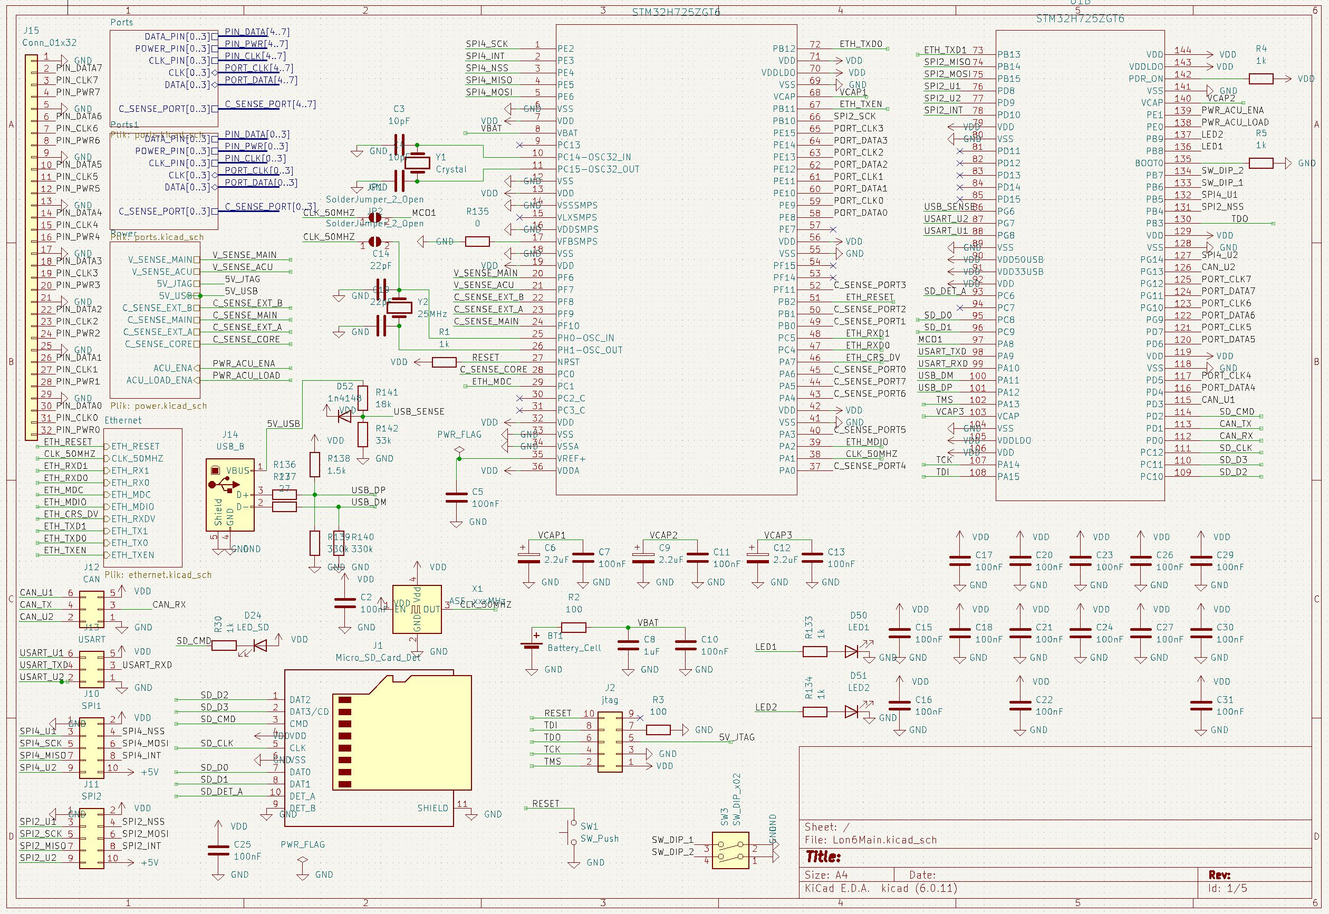The width and height of the screenshot is (1329, 914).
Task: Click 'File: Lon6Main.kicad_sch' in title block
Action: 870,840
